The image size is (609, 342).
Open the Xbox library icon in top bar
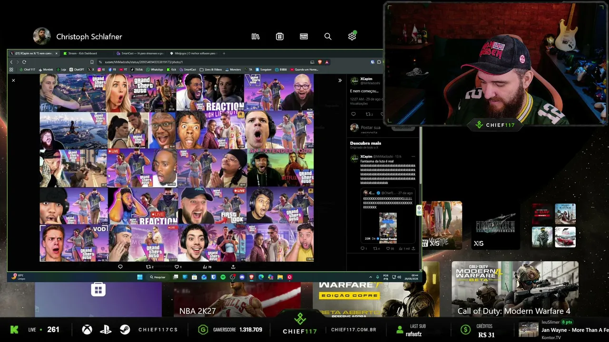tap(255, 37)
